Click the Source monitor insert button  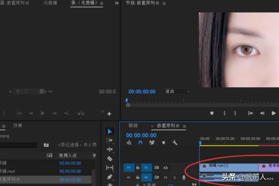pos(81,113)
